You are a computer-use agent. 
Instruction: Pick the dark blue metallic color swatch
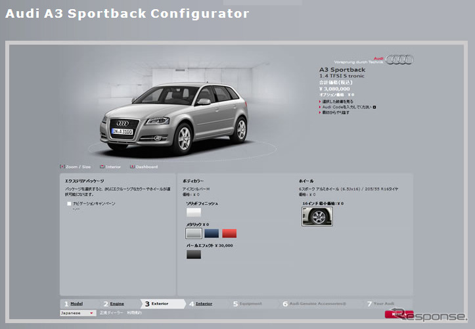coord(212,233)
